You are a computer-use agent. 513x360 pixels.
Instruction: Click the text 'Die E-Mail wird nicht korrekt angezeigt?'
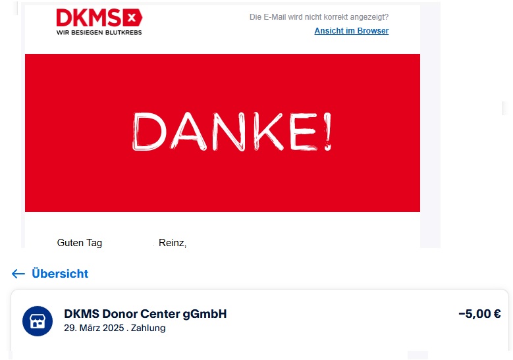click(x=319, y=17)
